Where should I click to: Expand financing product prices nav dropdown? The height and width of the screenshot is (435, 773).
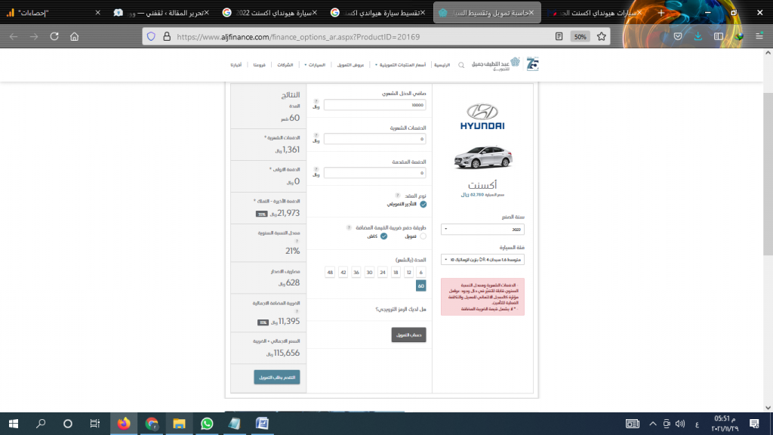coord(400,65)
